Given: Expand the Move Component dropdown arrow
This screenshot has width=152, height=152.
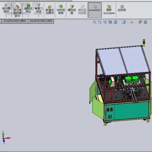Looking at the screenshot, I should [6, 16].
